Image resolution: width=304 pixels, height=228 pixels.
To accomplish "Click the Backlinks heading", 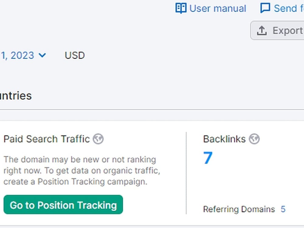I will pyautogui.click(x=225, y=139).
